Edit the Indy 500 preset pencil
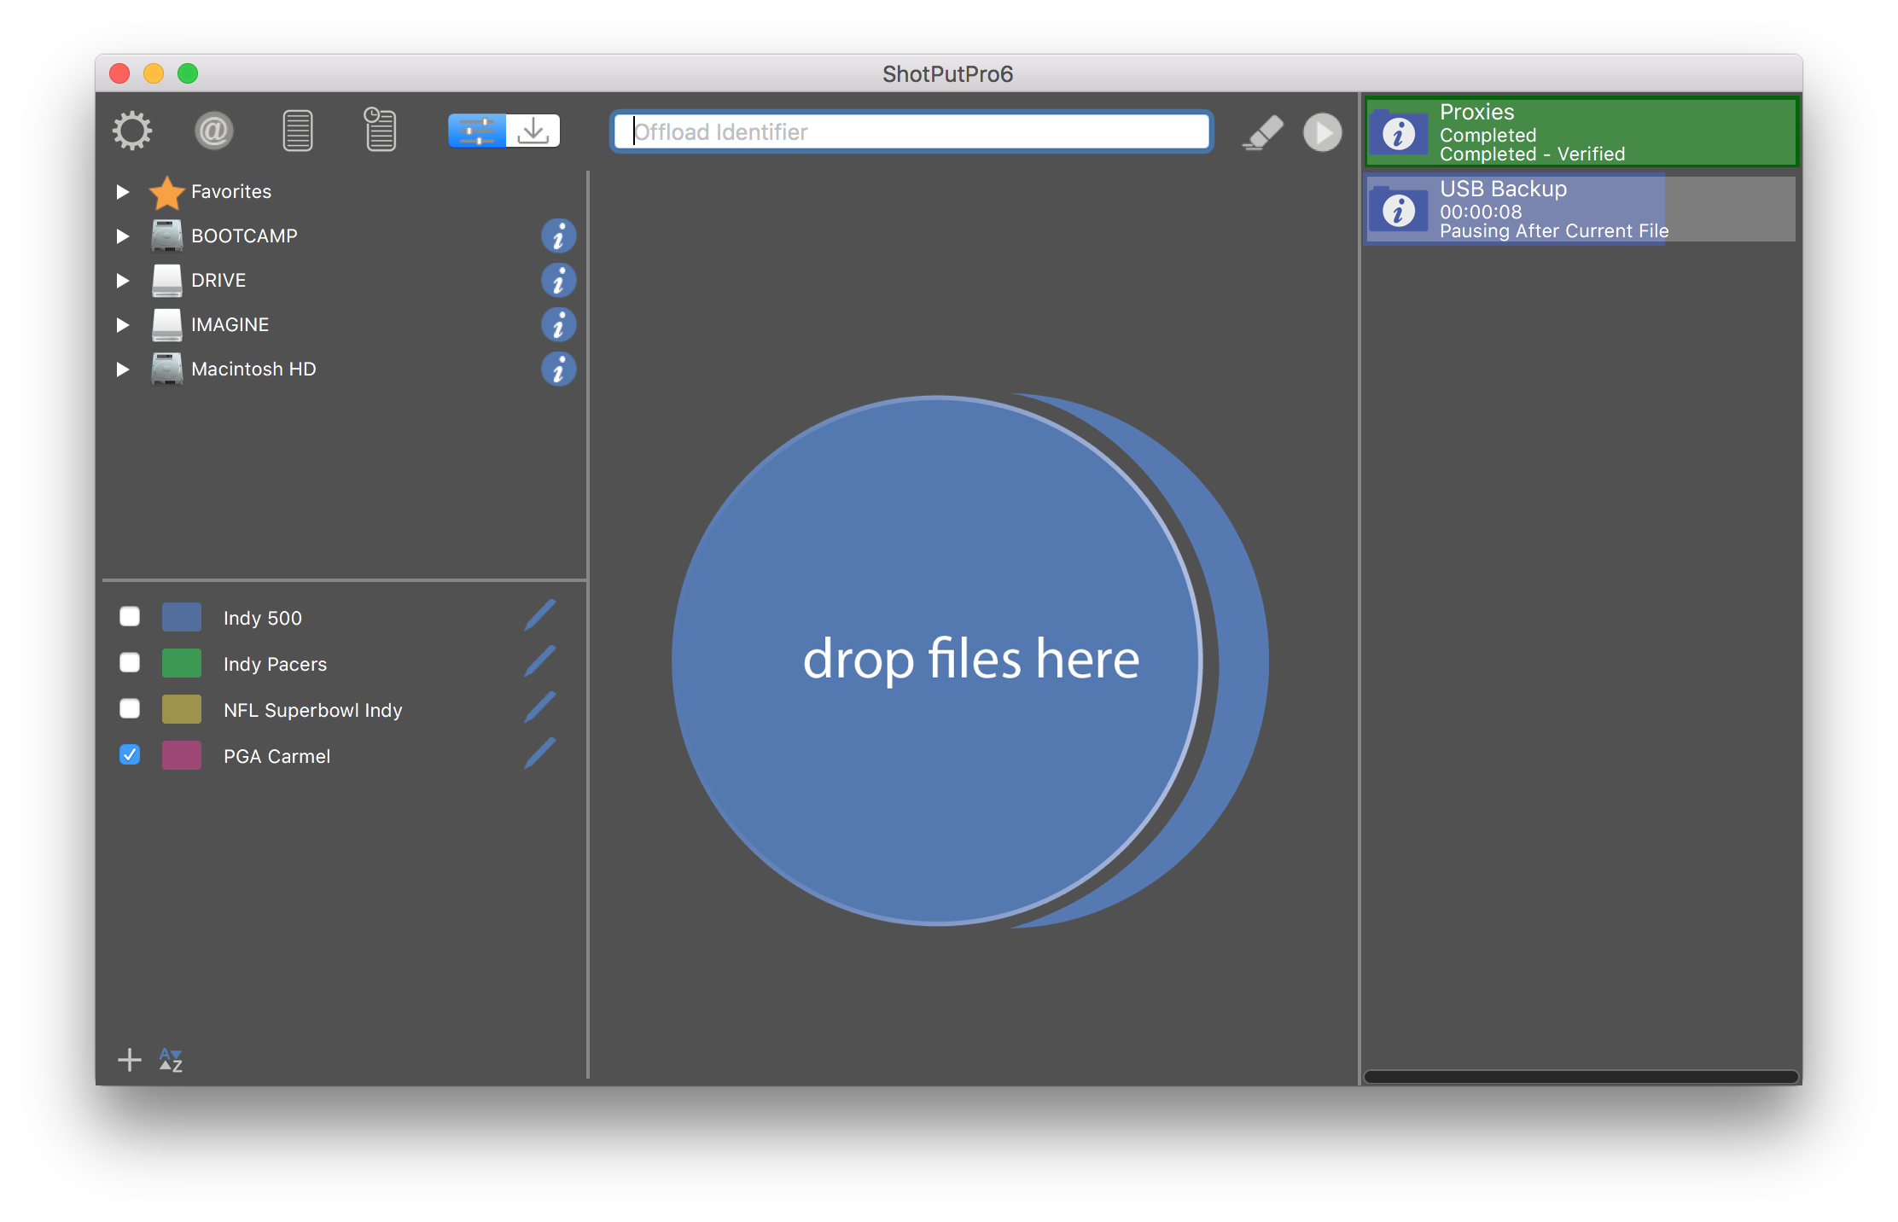 (539, 616)
